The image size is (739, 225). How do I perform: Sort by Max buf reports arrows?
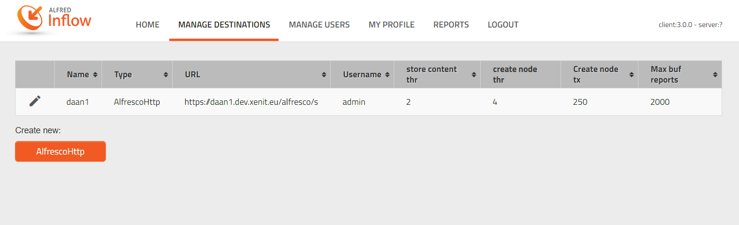pyautogui.click(x=715, y=75)
